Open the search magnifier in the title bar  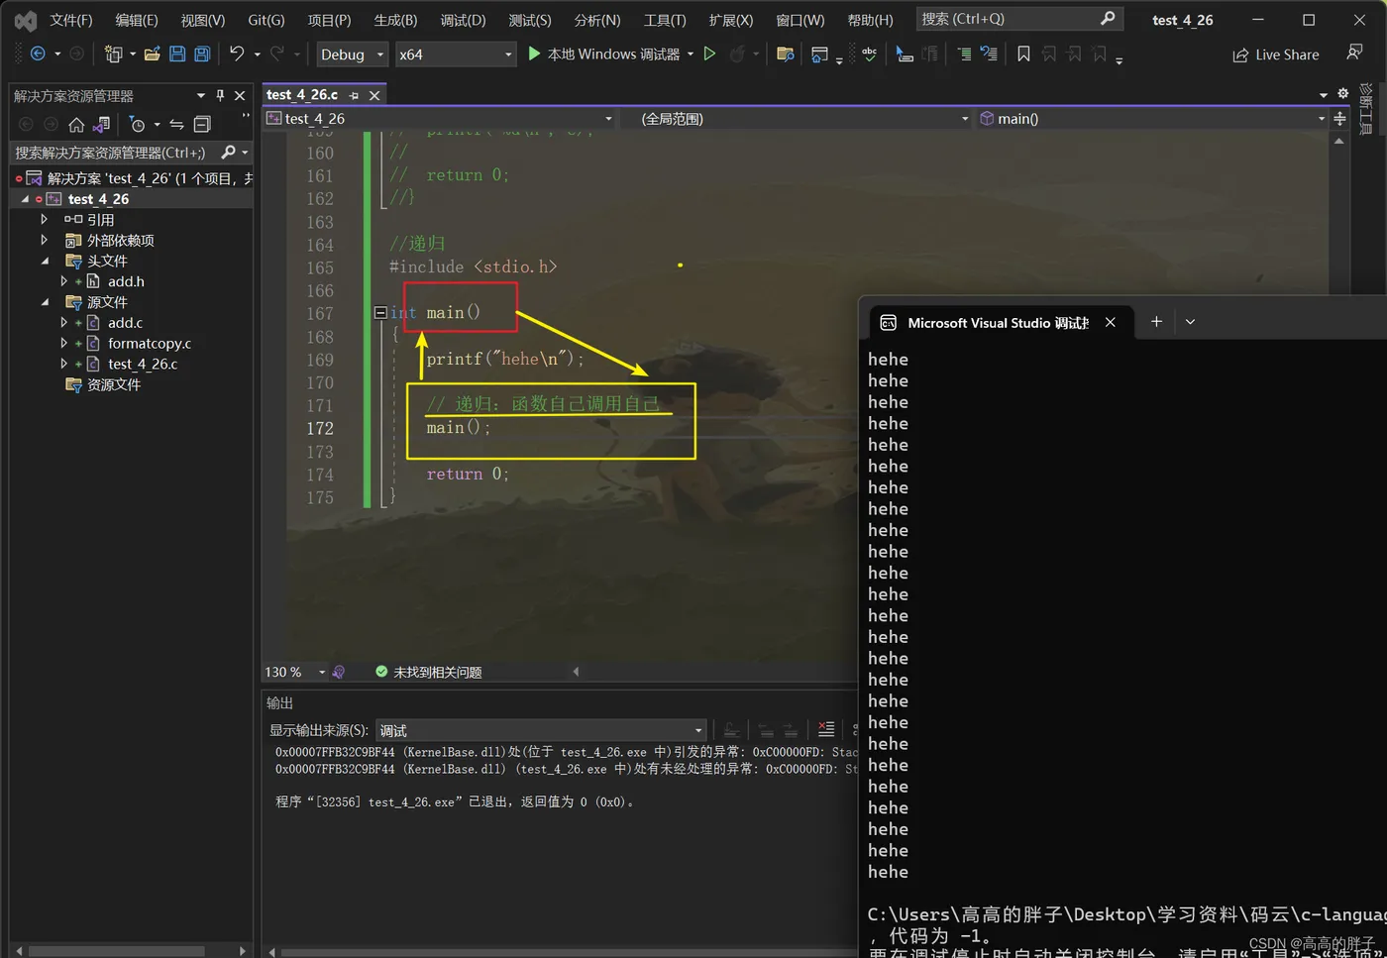(1108, 18)
